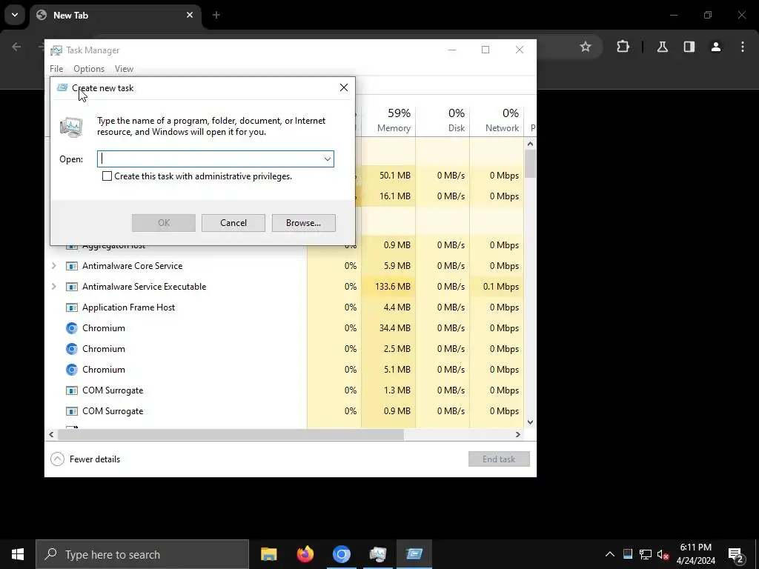The image size is (759, 569).
Task: Open the tab search dropdown arrow
Action: click(x=15, y=15)
